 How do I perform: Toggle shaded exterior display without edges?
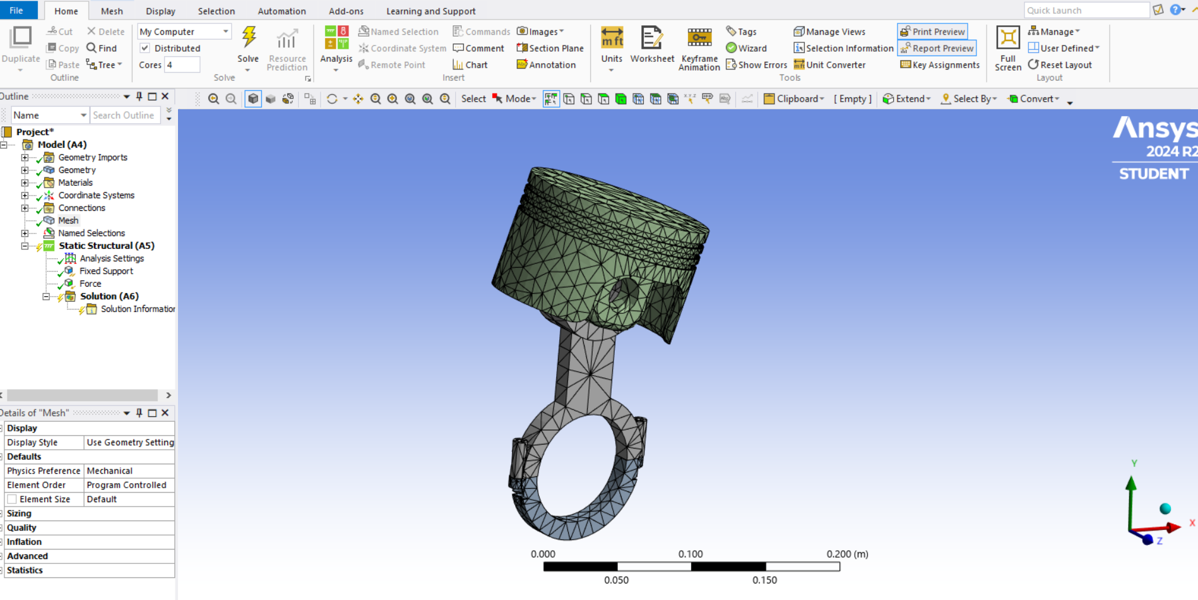(271, 99)
